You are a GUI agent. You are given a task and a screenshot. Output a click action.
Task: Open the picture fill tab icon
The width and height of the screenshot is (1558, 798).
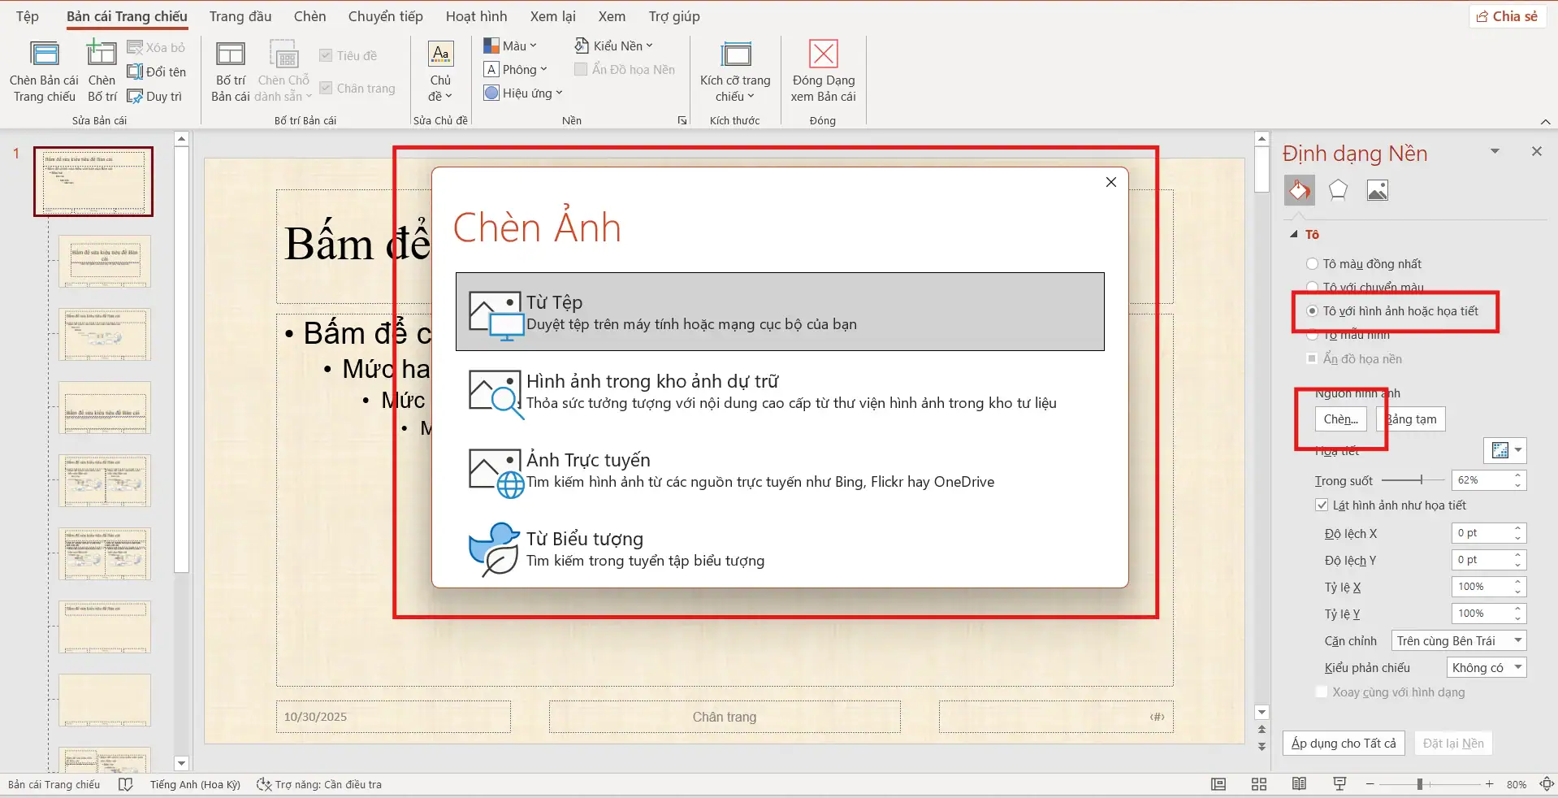click(x=1377, y=189)
